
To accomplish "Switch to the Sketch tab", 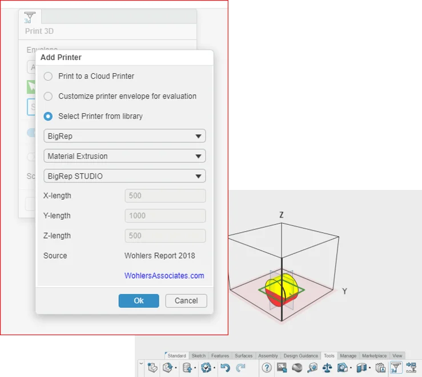I will (x=198, y=356).
